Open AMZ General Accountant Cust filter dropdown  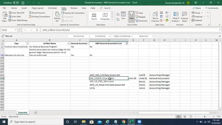[127, 43]
